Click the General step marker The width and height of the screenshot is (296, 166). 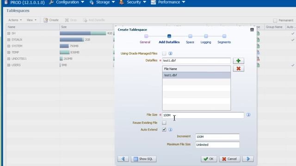pyautogui.click(x=146, y=36)
